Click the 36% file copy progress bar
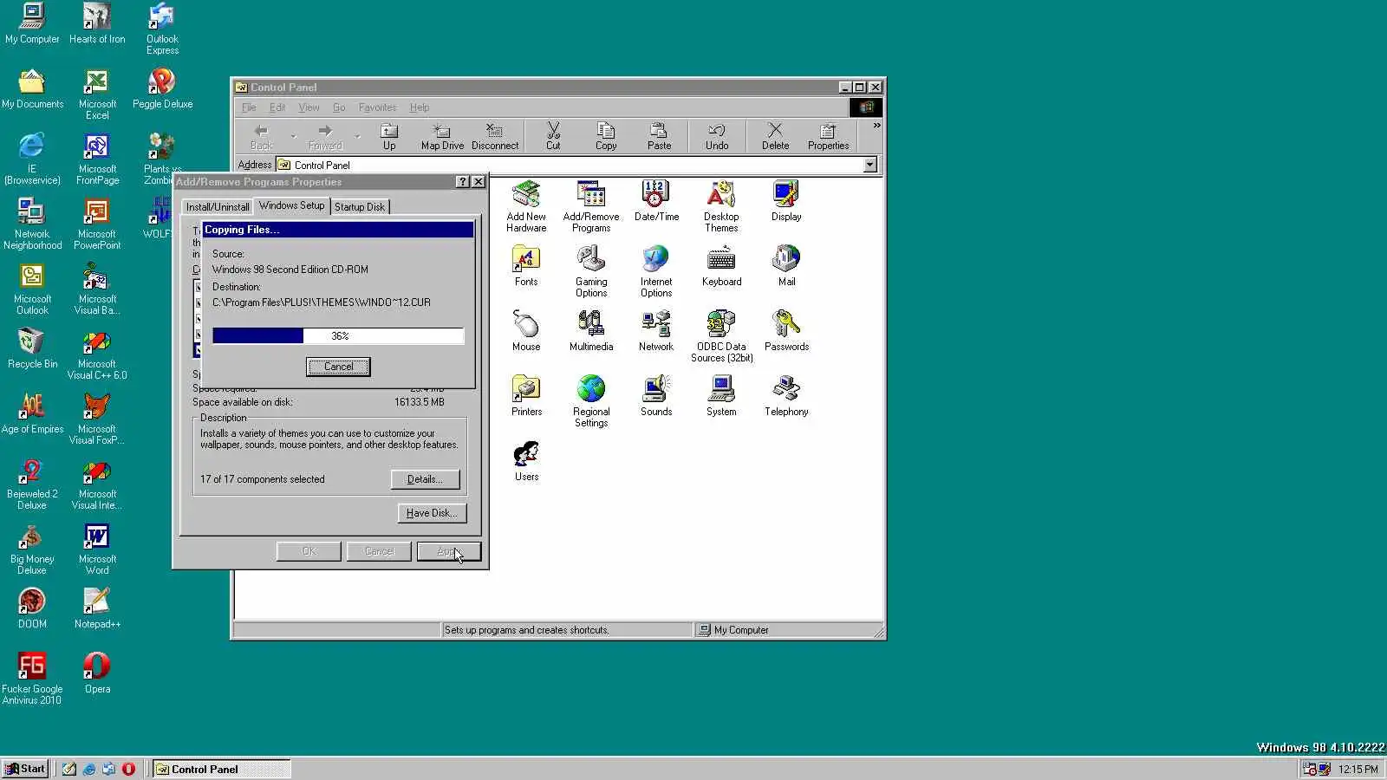This screenshot has width=1387, height=780. coord(338,336)
